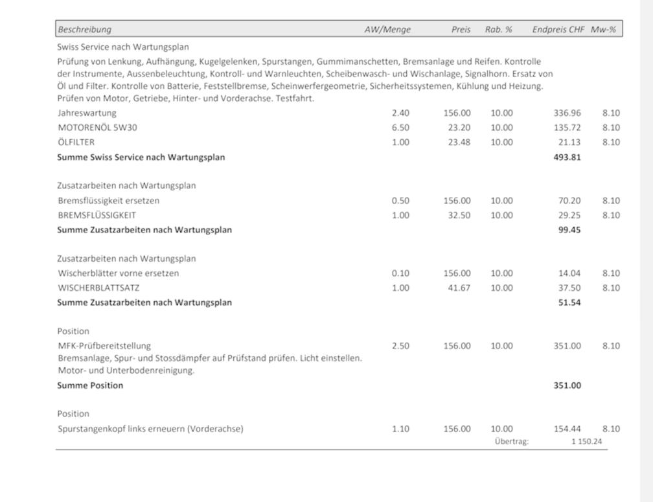The width and height of the screenshot is (653, 502).
Task: Select the "Summe Position" label
Action: click(x=90, y=385)
